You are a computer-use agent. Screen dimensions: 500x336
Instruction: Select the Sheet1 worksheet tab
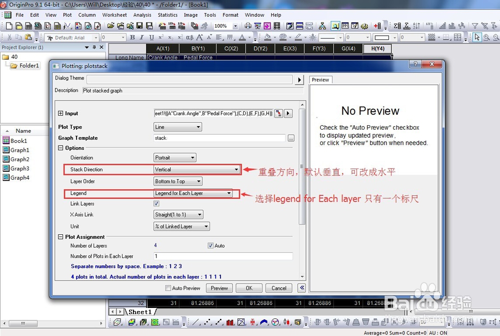139,312
